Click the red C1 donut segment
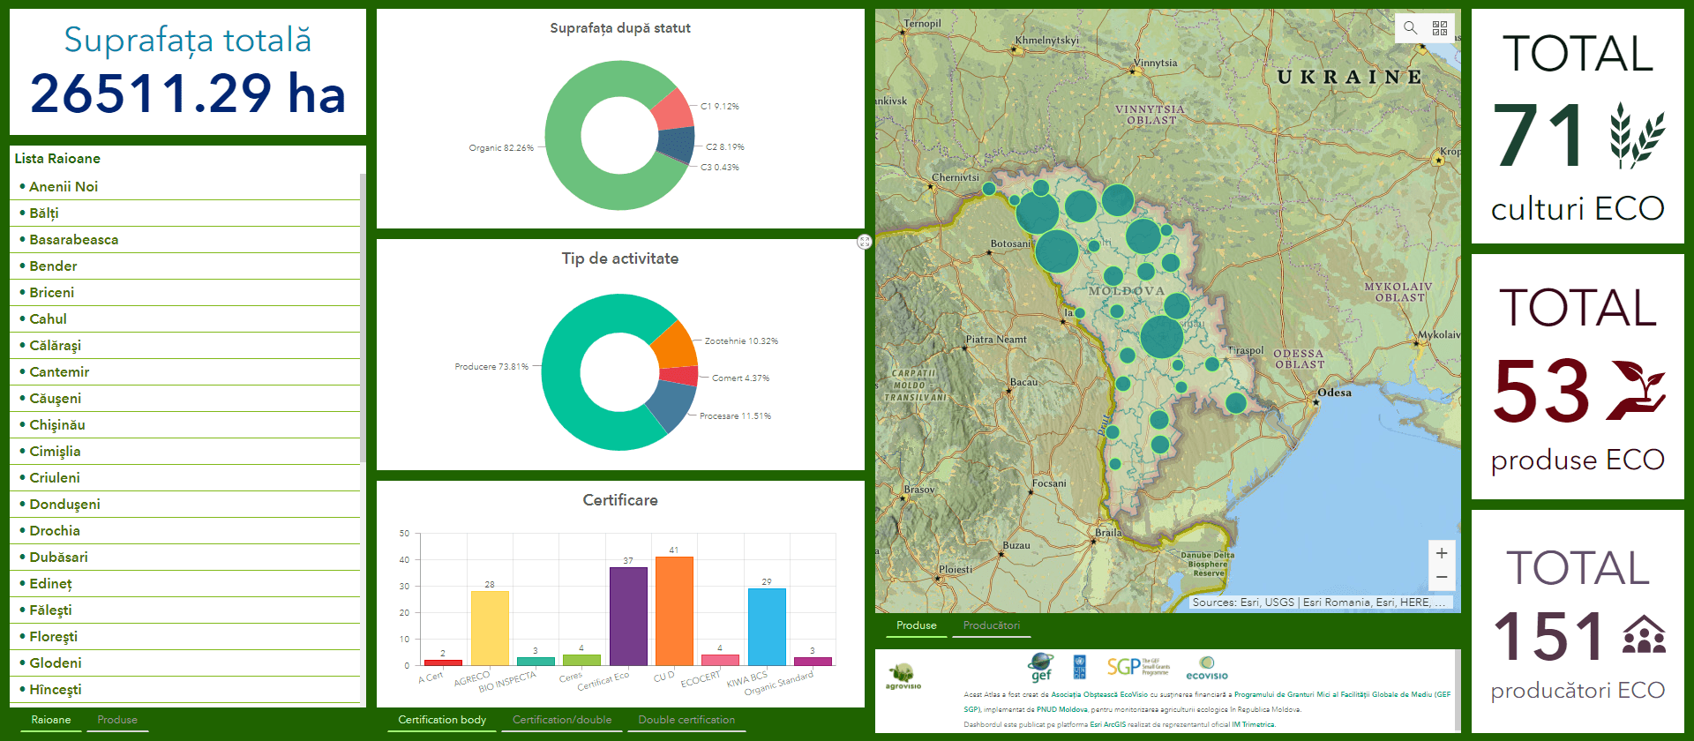Image resolution: width=1694 pixels, height=741 pixels. (x=673, y=109)
